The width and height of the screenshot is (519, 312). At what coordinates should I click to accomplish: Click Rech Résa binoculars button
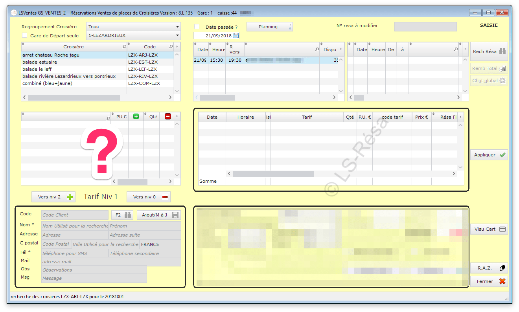489,51
